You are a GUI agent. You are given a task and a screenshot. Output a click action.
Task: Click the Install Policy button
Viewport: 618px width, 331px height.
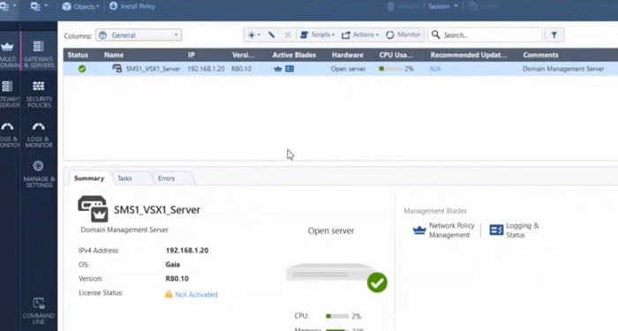132,6
